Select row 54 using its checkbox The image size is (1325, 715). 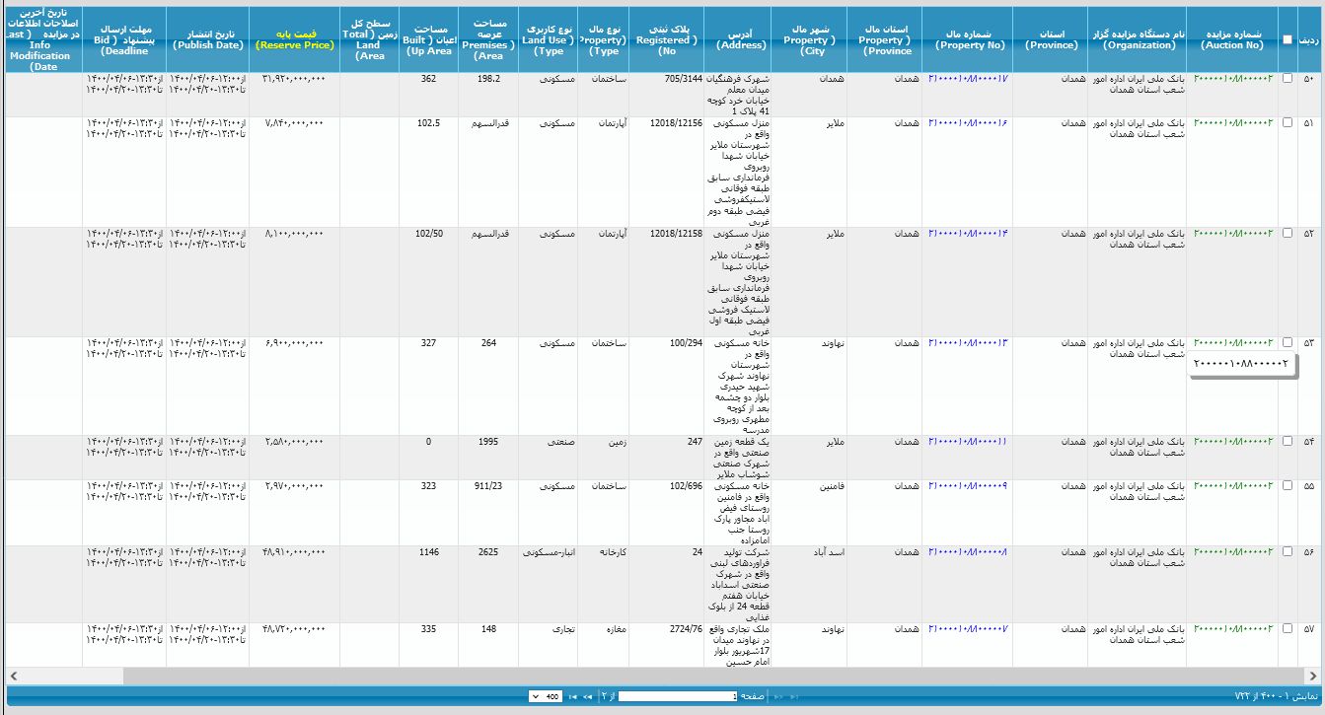pyautogui.click(x=1287, y=442)
